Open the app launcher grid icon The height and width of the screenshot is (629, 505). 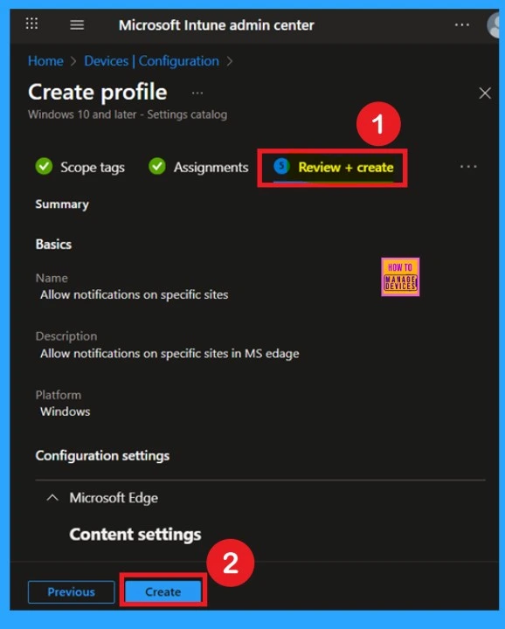coord(31,24)
